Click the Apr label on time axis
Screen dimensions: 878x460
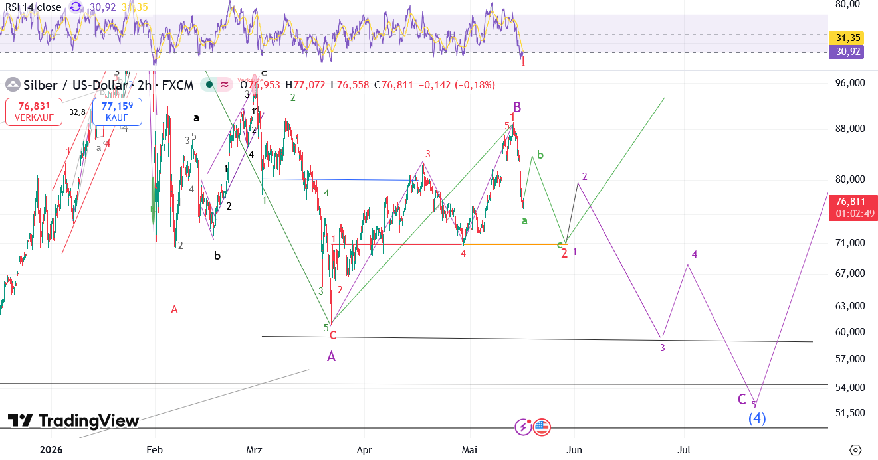(x=364, y=449)
